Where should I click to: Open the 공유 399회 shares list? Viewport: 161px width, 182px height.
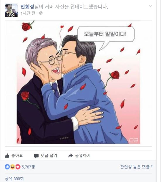[x=14, y=178]
